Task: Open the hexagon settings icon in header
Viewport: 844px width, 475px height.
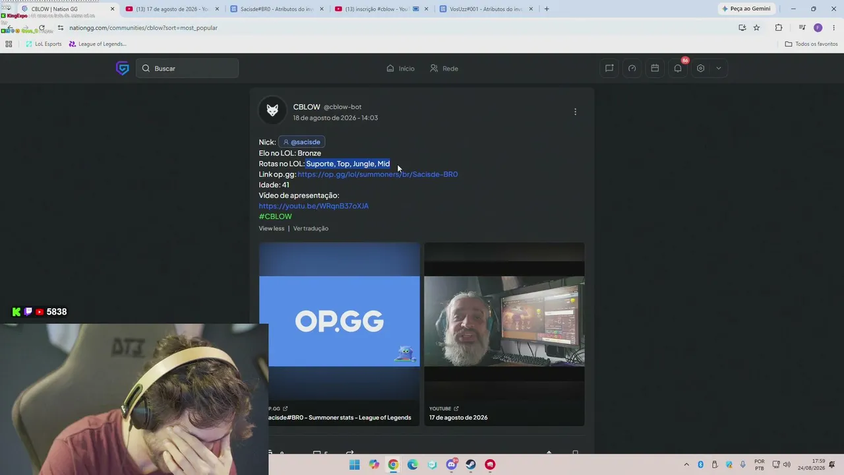Action: [700, 68]
